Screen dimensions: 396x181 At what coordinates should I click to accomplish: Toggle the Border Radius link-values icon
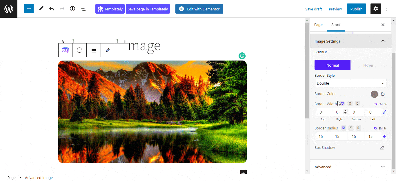click(384, 136)
